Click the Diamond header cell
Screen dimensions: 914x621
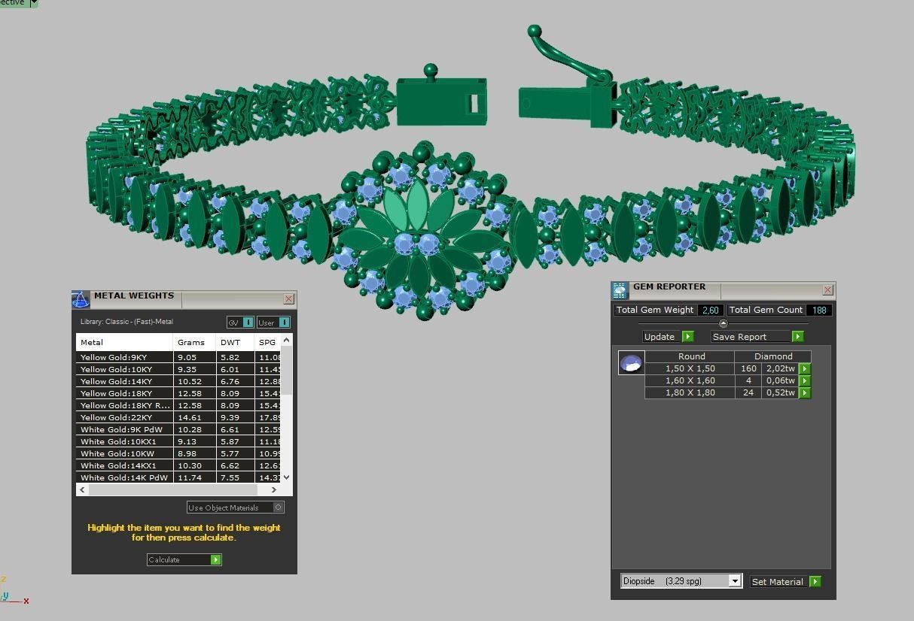773,356
